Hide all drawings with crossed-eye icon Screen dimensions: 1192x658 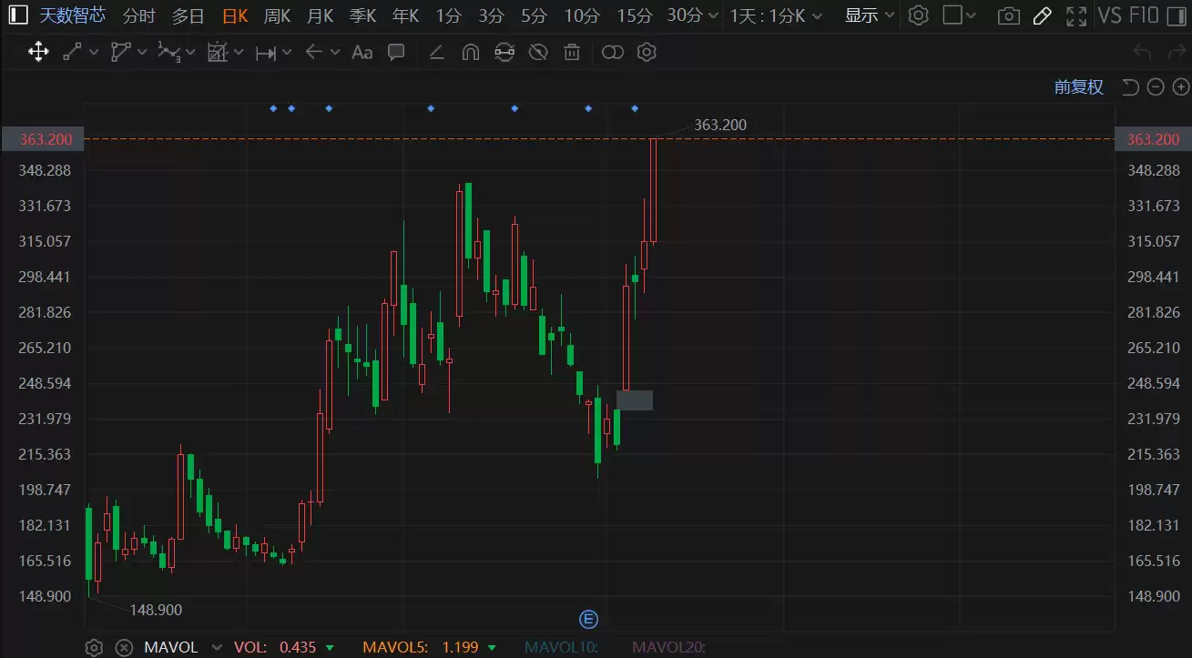[x=538, y=52]
